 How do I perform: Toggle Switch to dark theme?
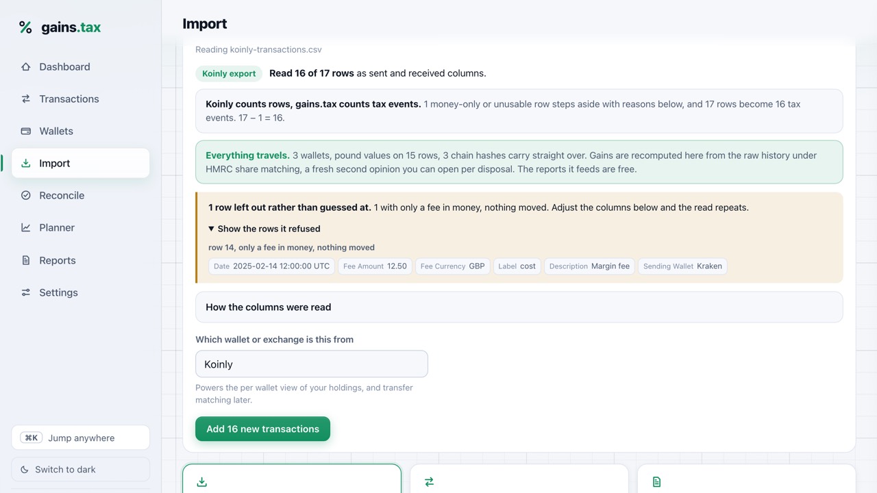[81, 470]
